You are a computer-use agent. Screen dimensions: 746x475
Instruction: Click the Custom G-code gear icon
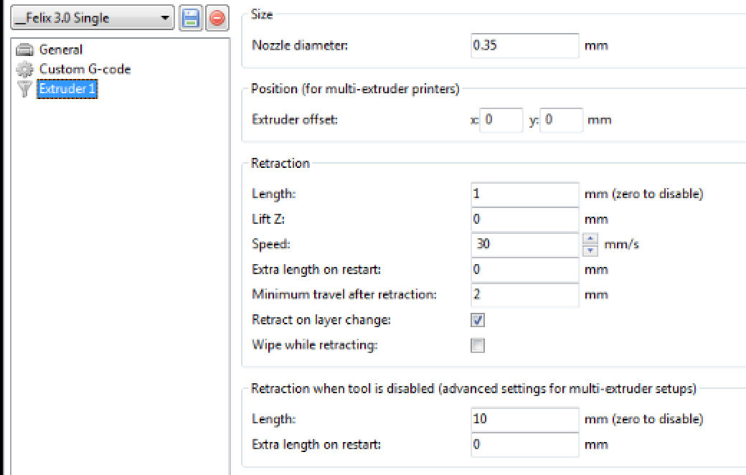25,70
